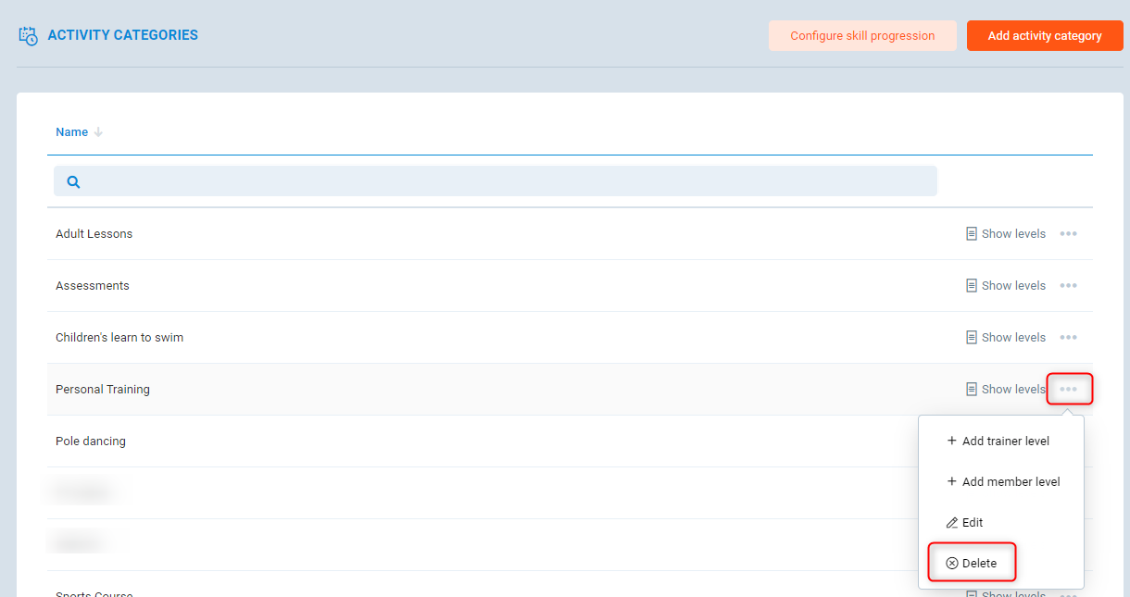Screen dimensions: 1130x597
Task: Click the pencil icon beside Edit
Action: [951, 523]
